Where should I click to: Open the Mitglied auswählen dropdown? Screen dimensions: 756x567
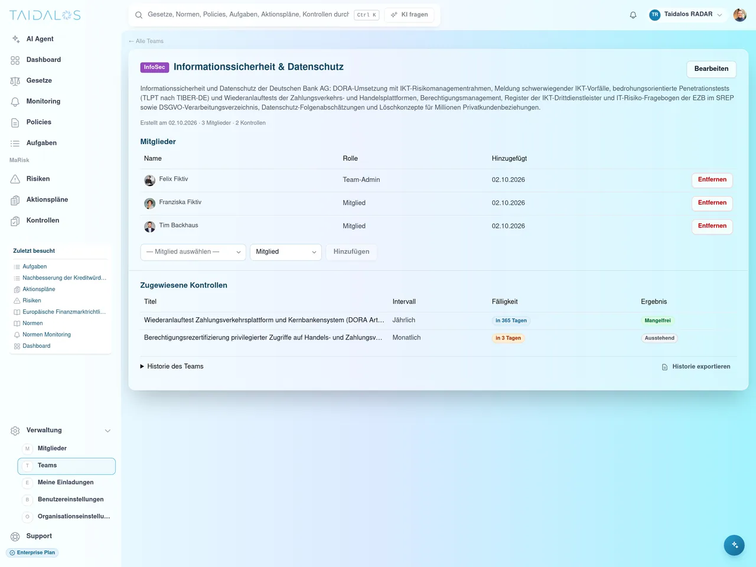(x=193, y=252)
